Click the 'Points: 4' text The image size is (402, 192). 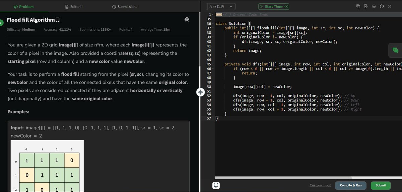(x=126, y=29)
